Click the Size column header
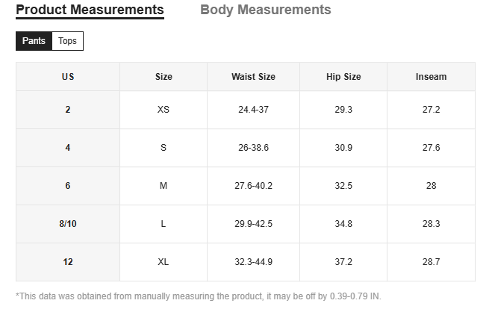Viewport: 495px width, 318px height. [164, 77]
